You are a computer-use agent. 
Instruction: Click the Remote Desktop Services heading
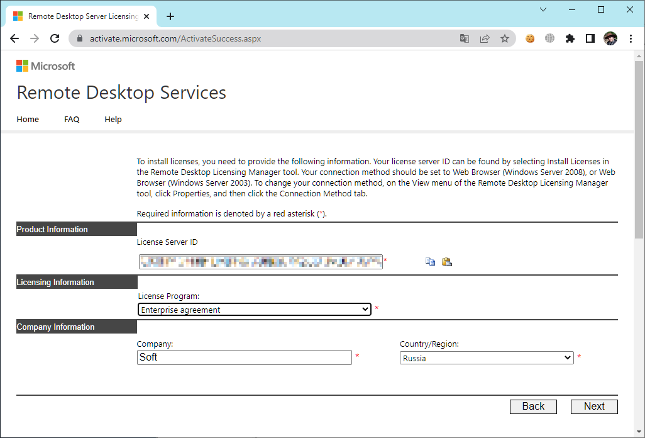[x=121, y=93]
